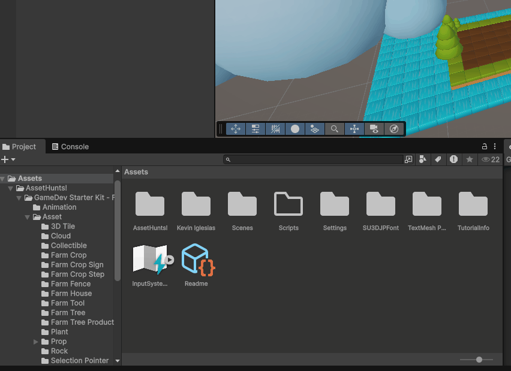Toggle favorites star filter

click(470, 159)
